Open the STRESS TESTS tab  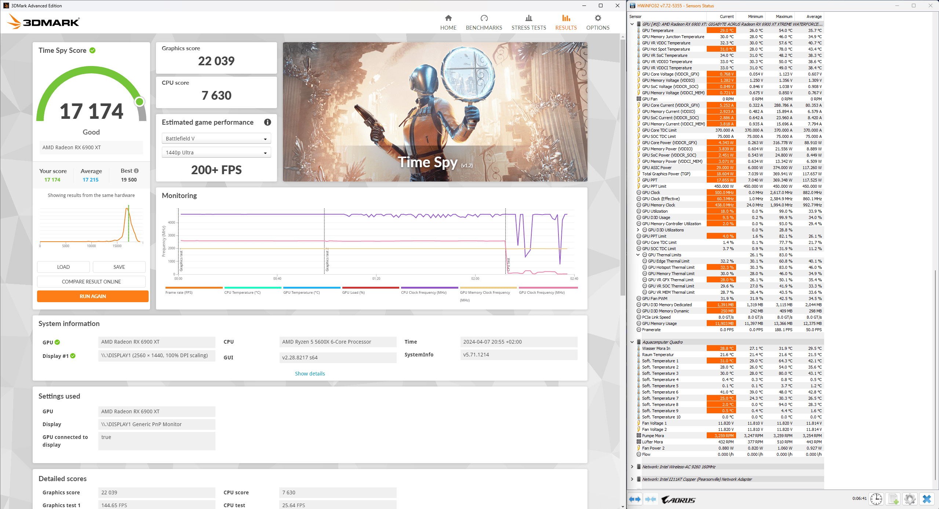[528, 23]
